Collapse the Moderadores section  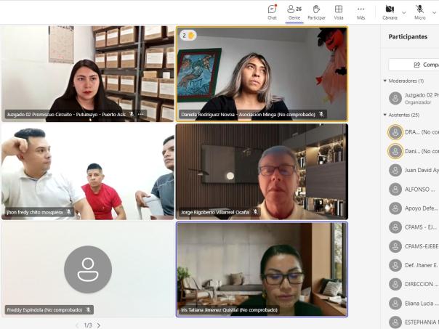[384, 81]
